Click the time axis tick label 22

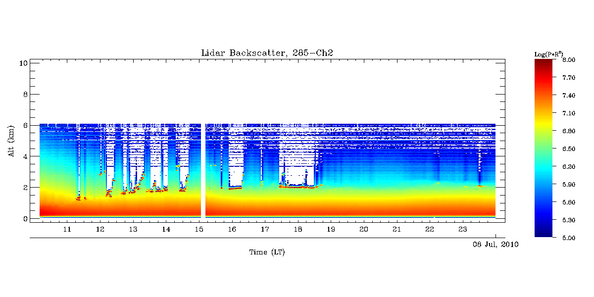tap(430, 230)
